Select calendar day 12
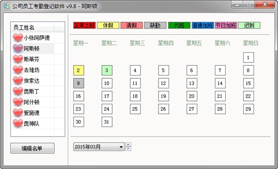The image size is (278, 169). pos(164,83)
